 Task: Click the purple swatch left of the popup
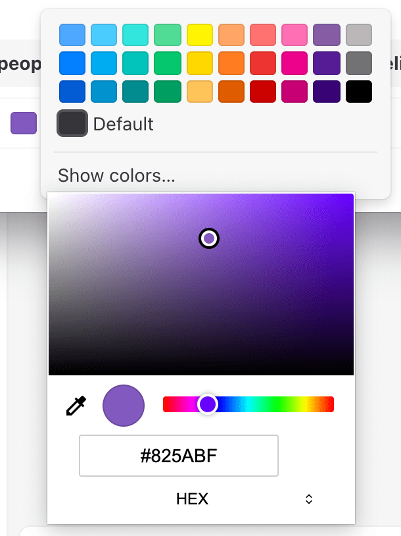23,123
